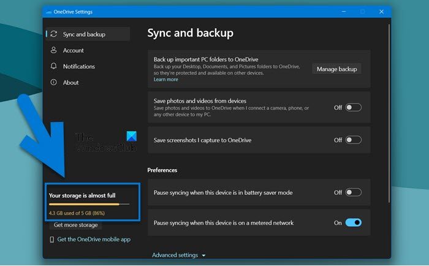Enable Save photos and videos from devices
This screenshot has width=429, height=266.
click(x=353, y=107)
